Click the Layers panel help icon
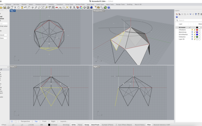 [177, 17]
